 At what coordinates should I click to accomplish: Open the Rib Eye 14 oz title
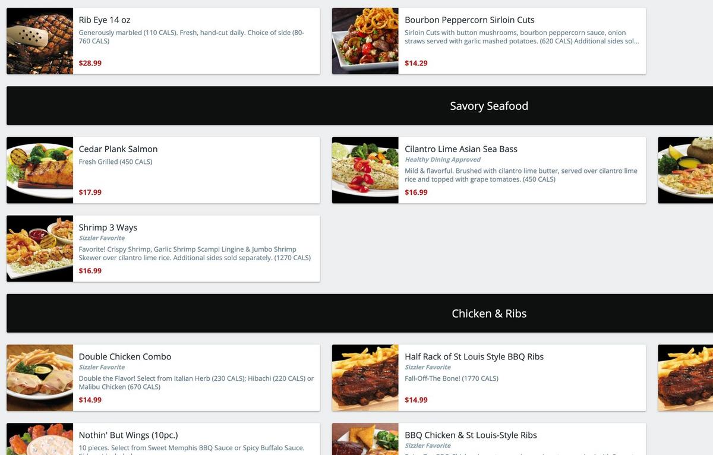click(105, 20)
